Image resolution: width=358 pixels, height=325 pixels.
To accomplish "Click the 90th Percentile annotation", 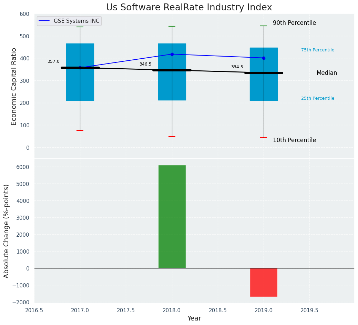I will pos(294,23).
